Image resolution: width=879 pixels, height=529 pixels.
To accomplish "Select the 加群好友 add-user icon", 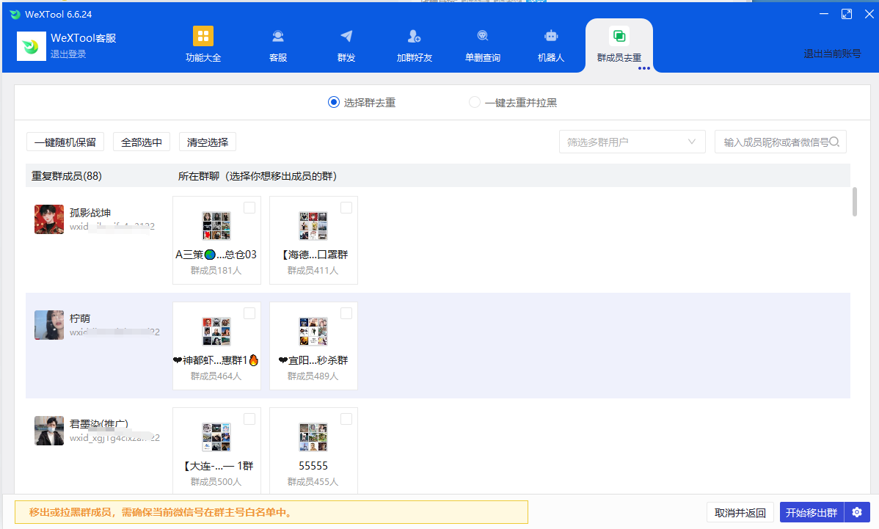I will pos(414,37).
